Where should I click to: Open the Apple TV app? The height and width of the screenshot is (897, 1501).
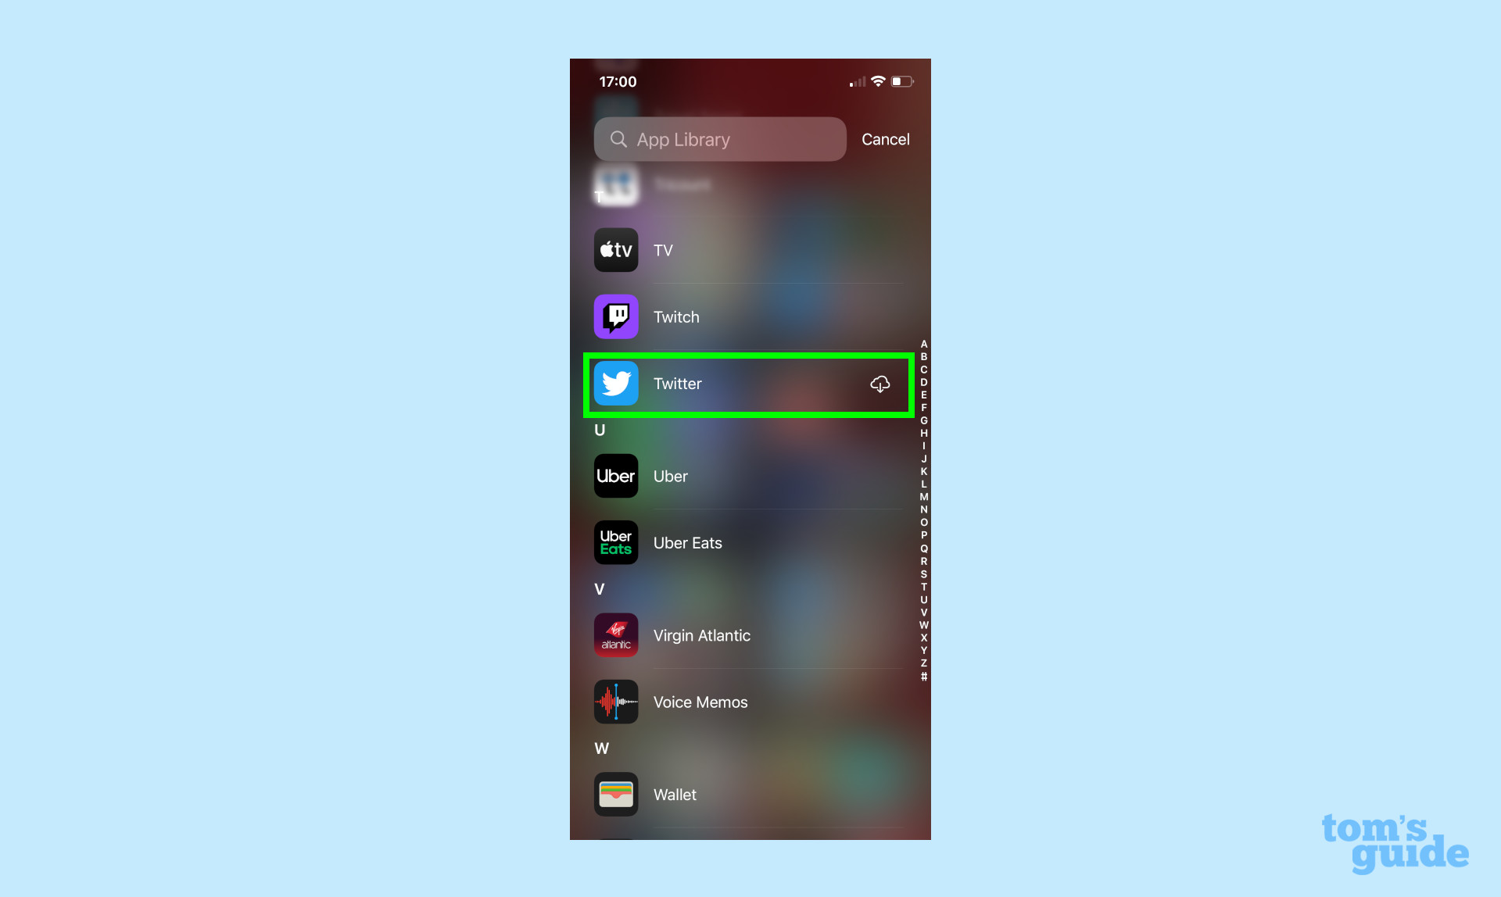point(615,248)
